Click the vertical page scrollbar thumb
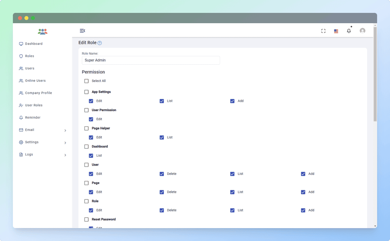Viewport: 390px width, 241px height. click(x=375, y=74)
